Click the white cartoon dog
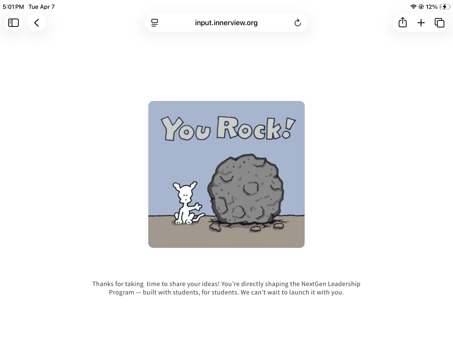Screen dimensions: 453x340 pos(187,203)
